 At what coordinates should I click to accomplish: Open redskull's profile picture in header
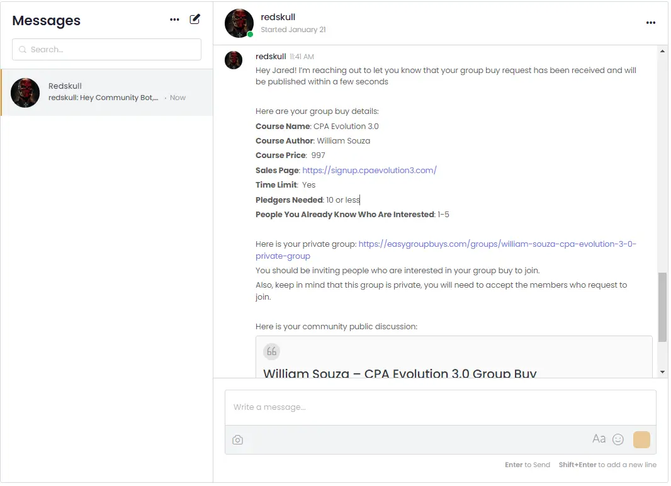point(239,23)
